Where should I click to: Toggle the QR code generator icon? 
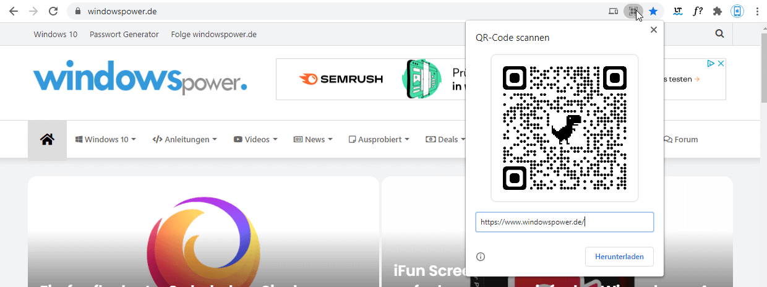tap(633, 11)
